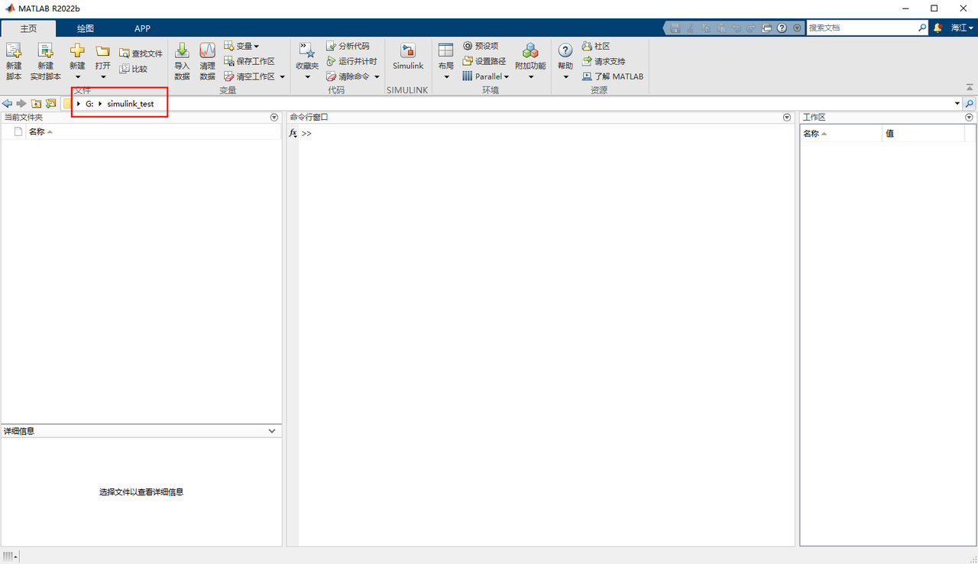The image size is (978, 564).
Task: Click the switch windows icon in quick access toolbar
Action: pyautogui.click(x=766, y=28)
